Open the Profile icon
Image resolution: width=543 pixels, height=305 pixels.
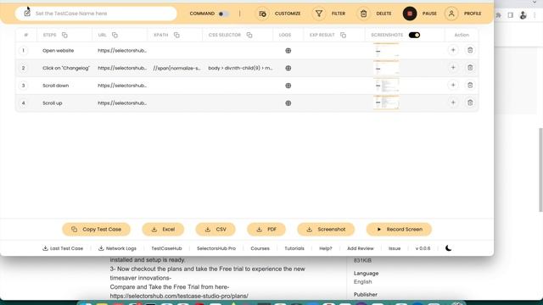pyautogui.click(x=451, y=14)
